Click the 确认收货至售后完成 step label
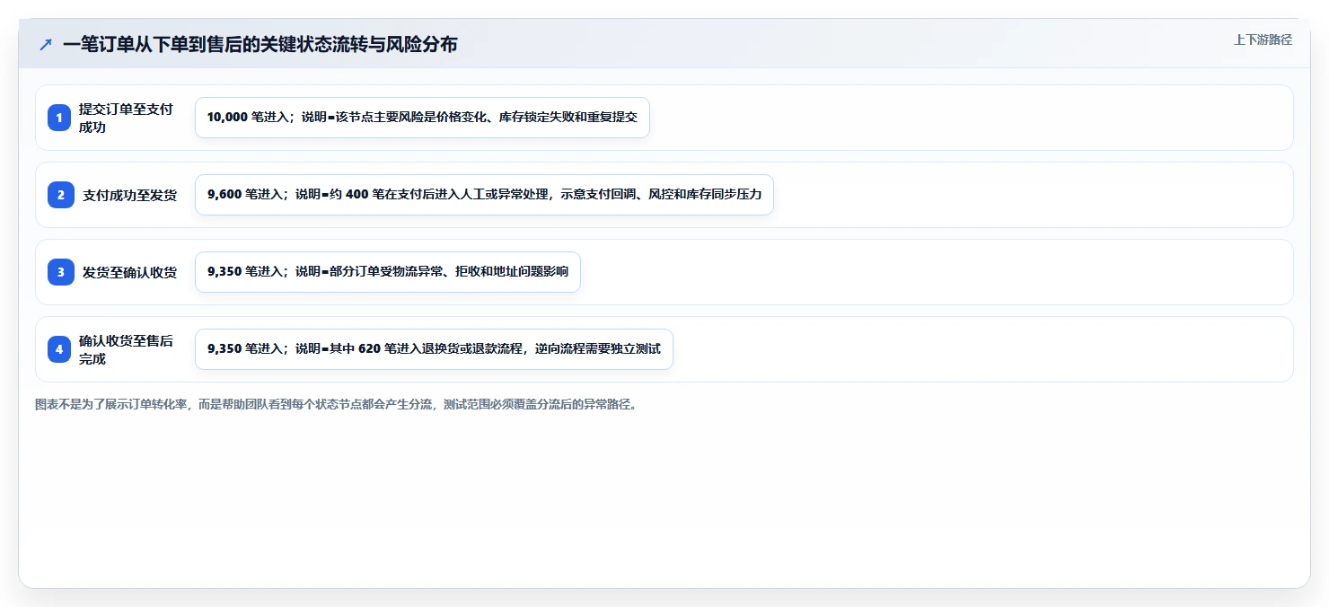Viewport: 1329px width, 607px height. point(126,349)
